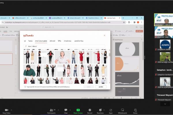The height and width of the screenshot is (115, 173).
Task: Open the orange browser profile icon
Action: 138,22
